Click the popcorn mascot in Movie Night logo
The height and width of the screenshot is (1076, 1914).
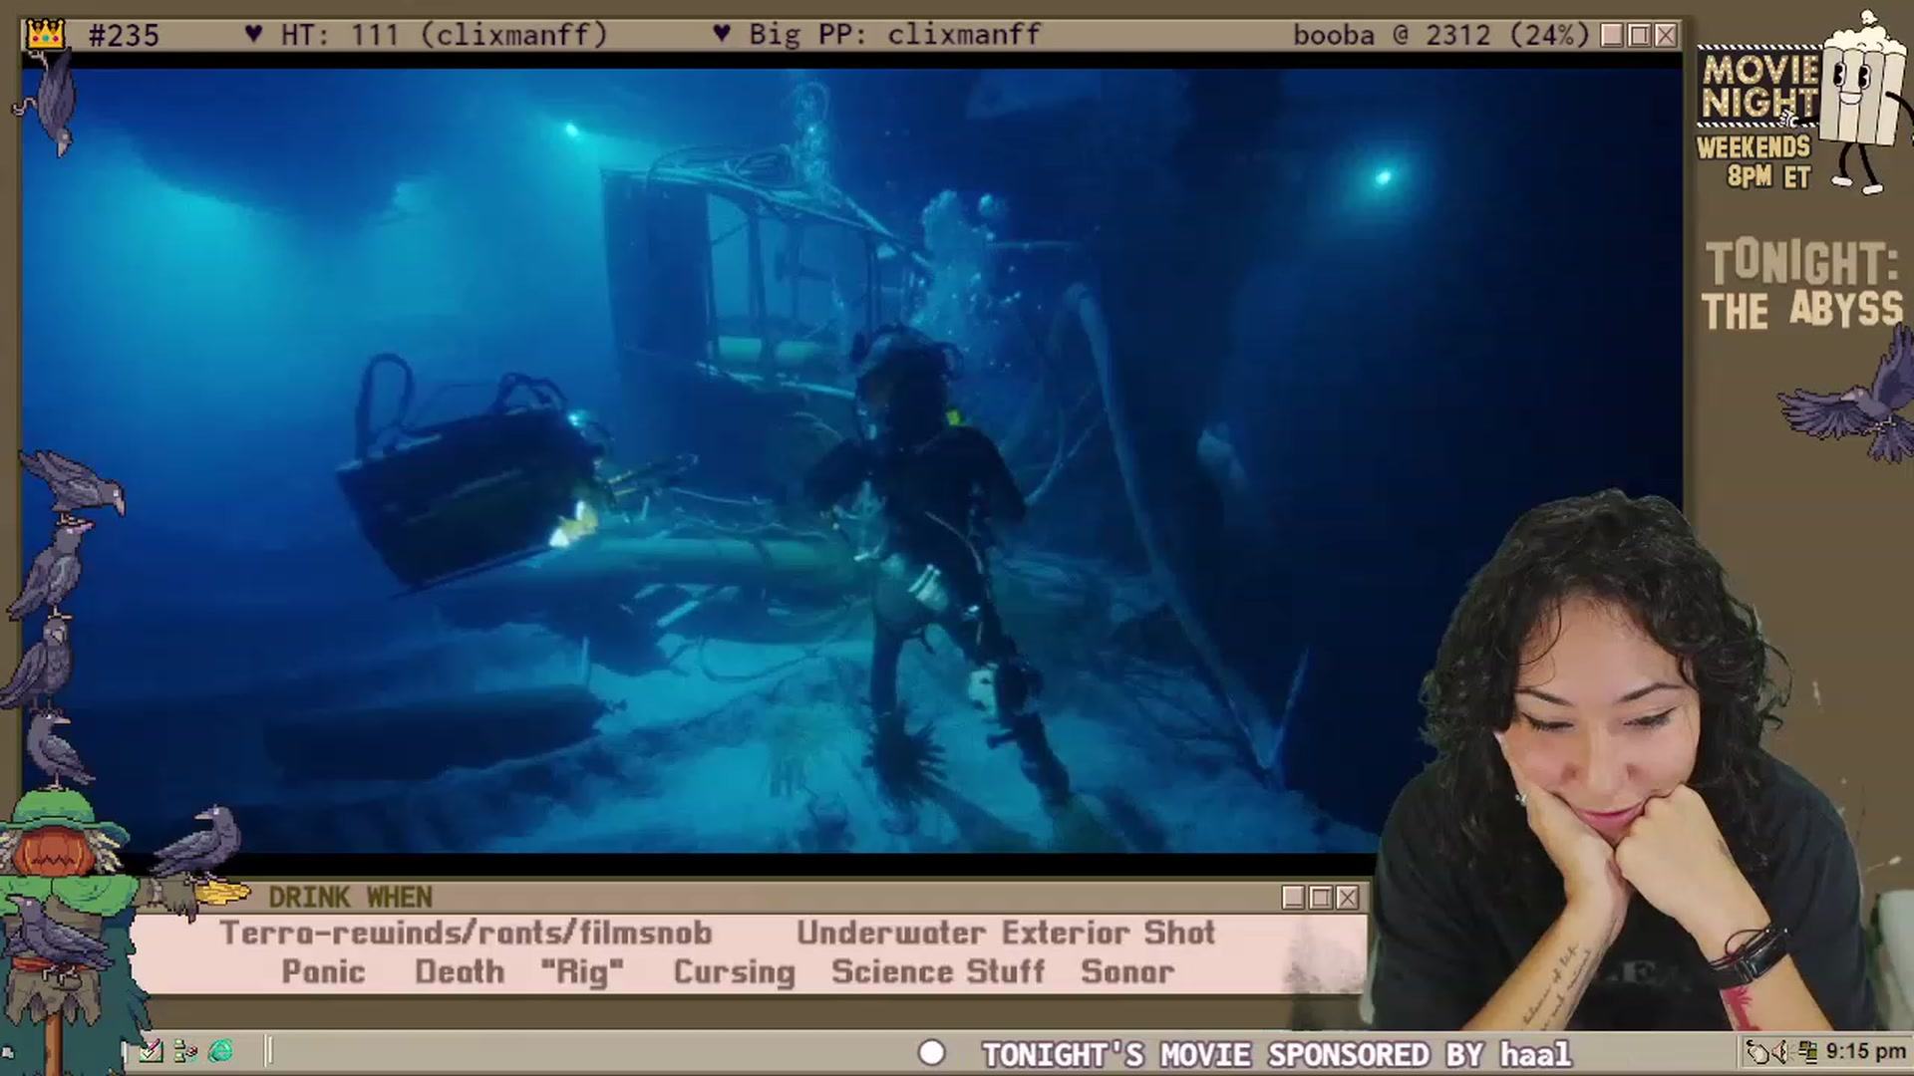coord(1861,100)
